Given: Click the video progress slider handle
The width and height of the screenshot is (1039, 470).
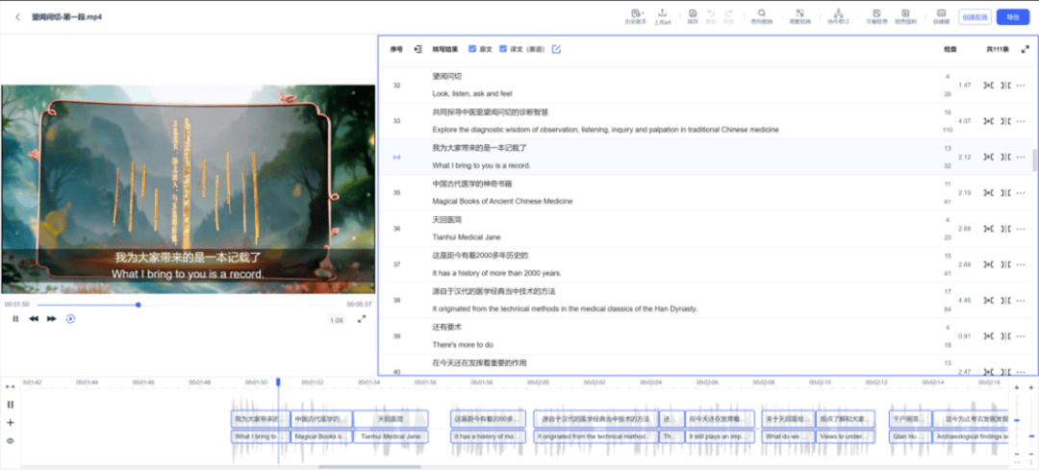Looking at the screenshot, I should (x=139, y=305).
